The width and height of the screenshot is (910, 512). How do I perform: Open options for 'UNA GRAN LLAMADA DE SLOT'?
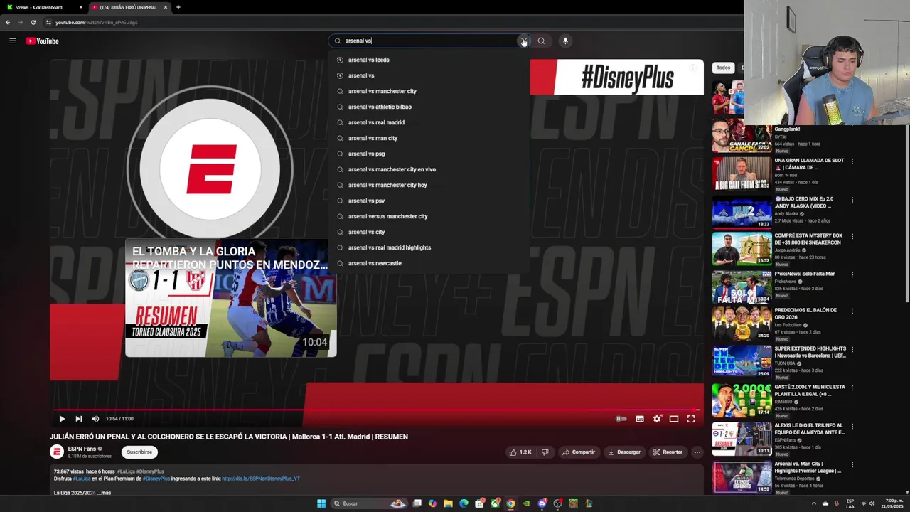[x=852, y=161]
